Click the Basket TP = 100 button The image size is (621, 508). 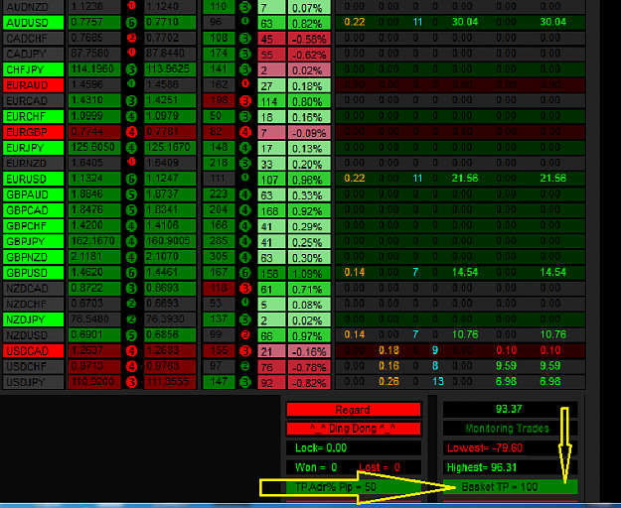[x=510, y=487]
